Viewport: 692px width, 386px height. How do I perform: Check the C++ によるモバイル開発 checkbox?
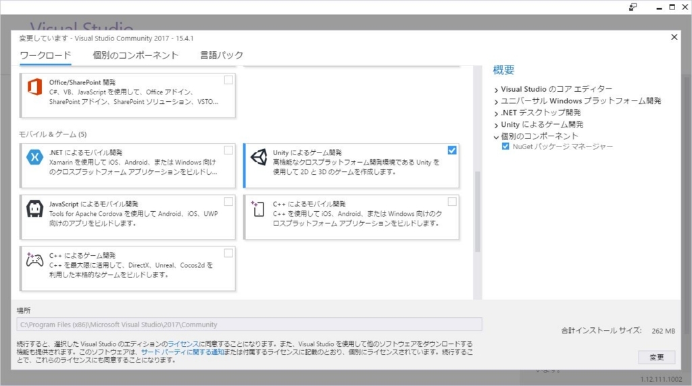click(x=452, y=202)
